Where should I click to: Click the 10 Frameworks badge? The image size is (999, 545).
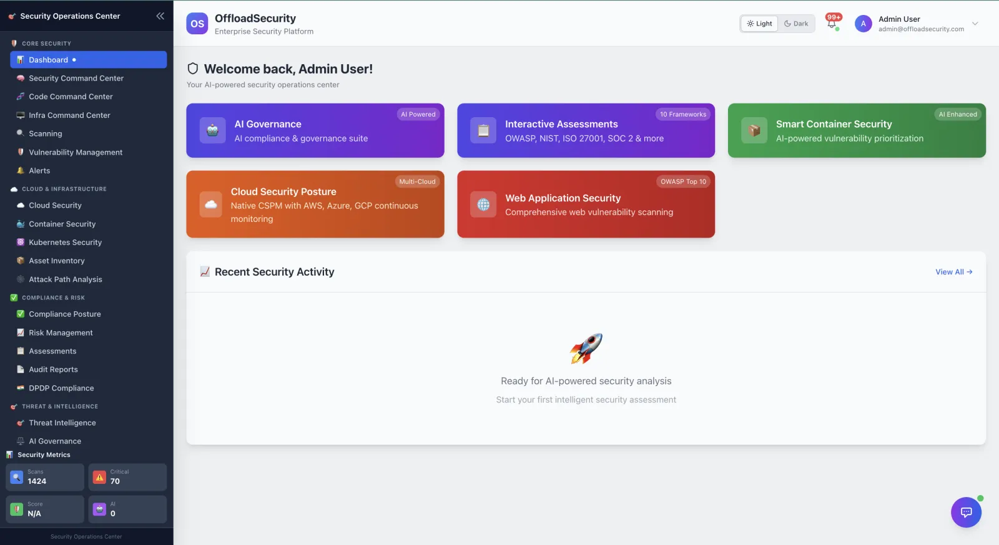[x=683, y=114]
